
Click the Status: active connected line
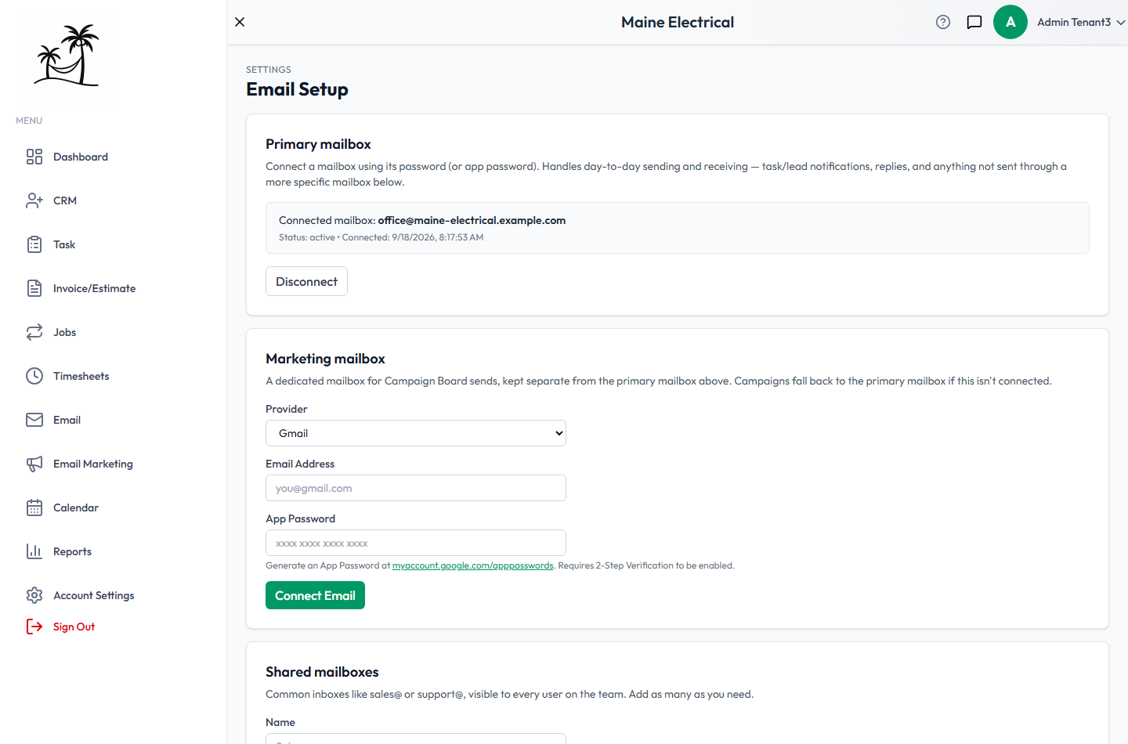(x=381, y=237)
